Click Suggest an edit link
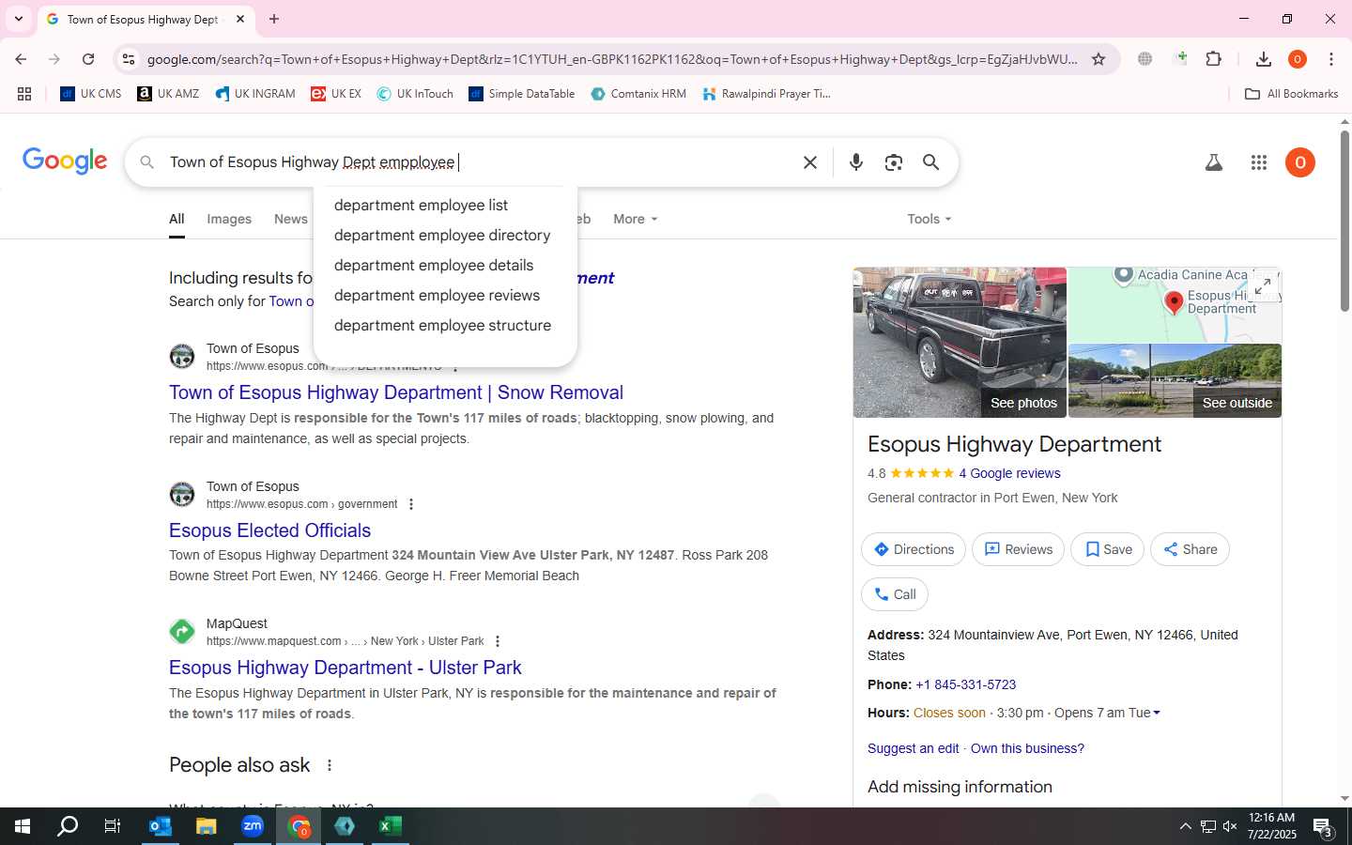The height and width of the screenshot is (845, 1352). 914,748
